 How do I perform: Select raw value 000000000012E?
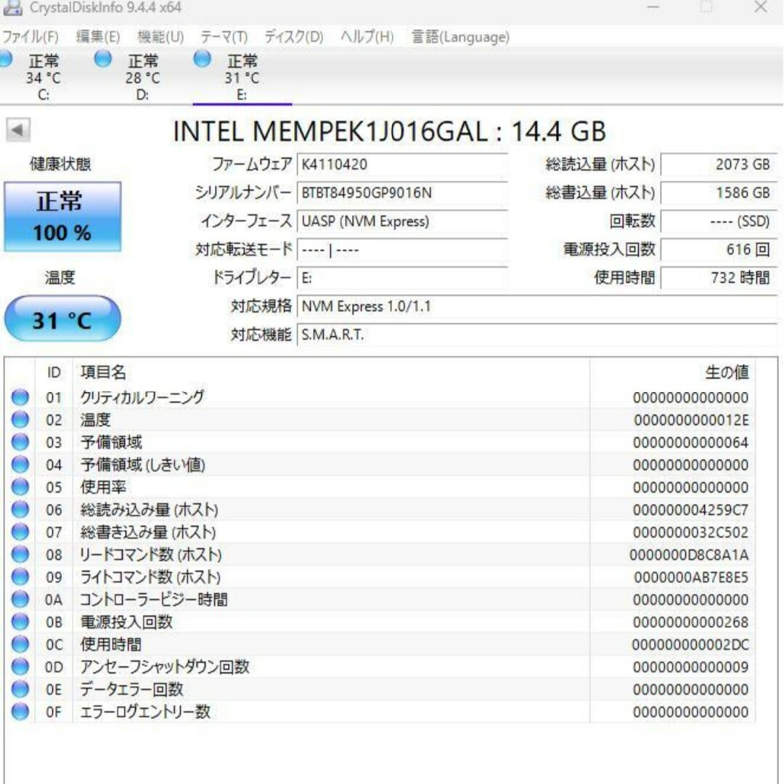coord(692,420)
